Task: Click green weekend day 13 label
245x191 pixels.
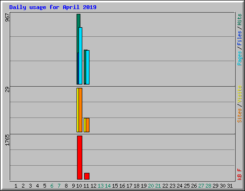Action: pyautogui.click(x=100, y=186)
